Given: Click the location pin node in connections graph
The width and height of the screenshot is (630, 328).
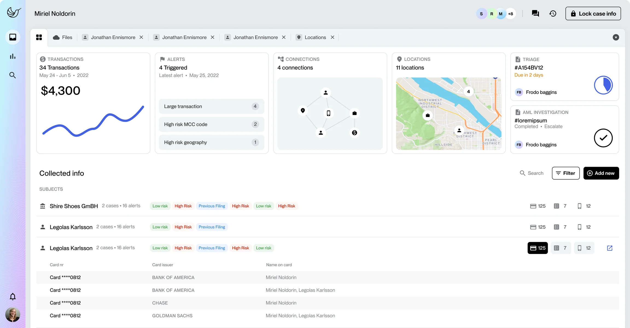Looking at the screenshot, I should [x=303, y=111].
